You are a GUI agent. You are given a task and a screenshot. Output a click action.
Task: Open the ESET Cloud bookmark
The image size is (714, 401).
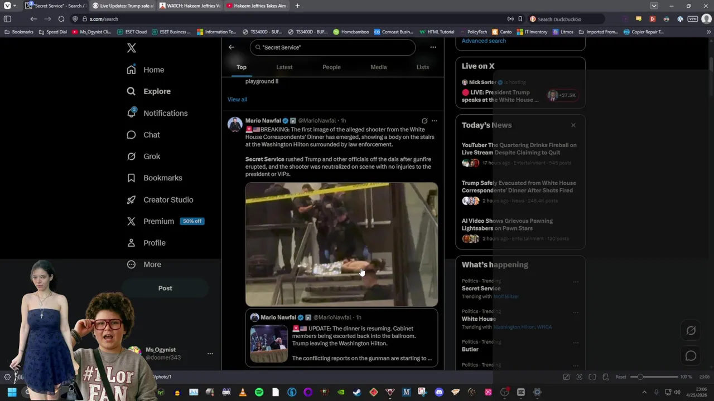(132, 32)
